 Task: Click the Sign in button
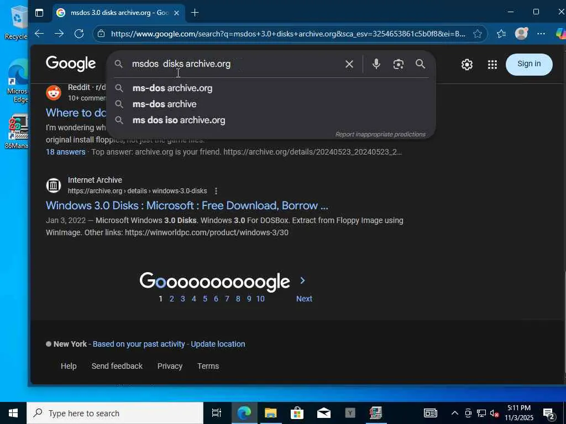tap(529, 64)
